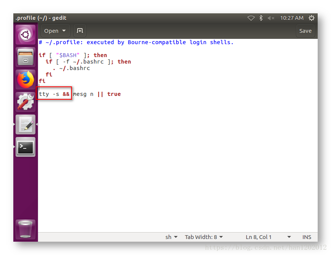Click the Bluetooth indicator icon
Image resolution: width=331 pixels, height=255 pixels.
click(x=261, y=18)
